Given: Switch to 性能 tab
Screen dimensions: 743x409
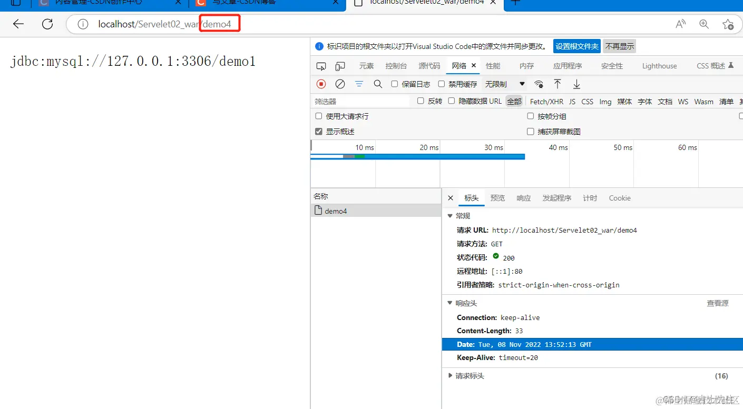Looking at the screenshot, I should [x=493, y=66].
